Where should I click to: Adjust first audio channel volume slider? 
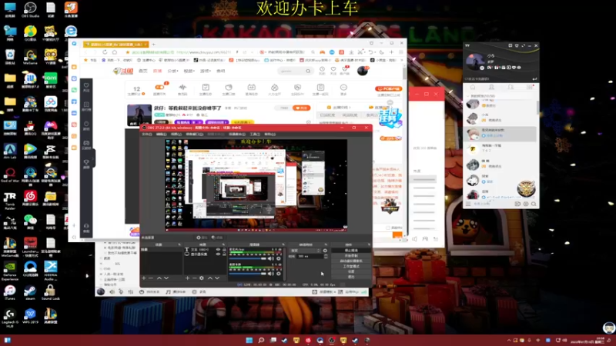(247, 258)
